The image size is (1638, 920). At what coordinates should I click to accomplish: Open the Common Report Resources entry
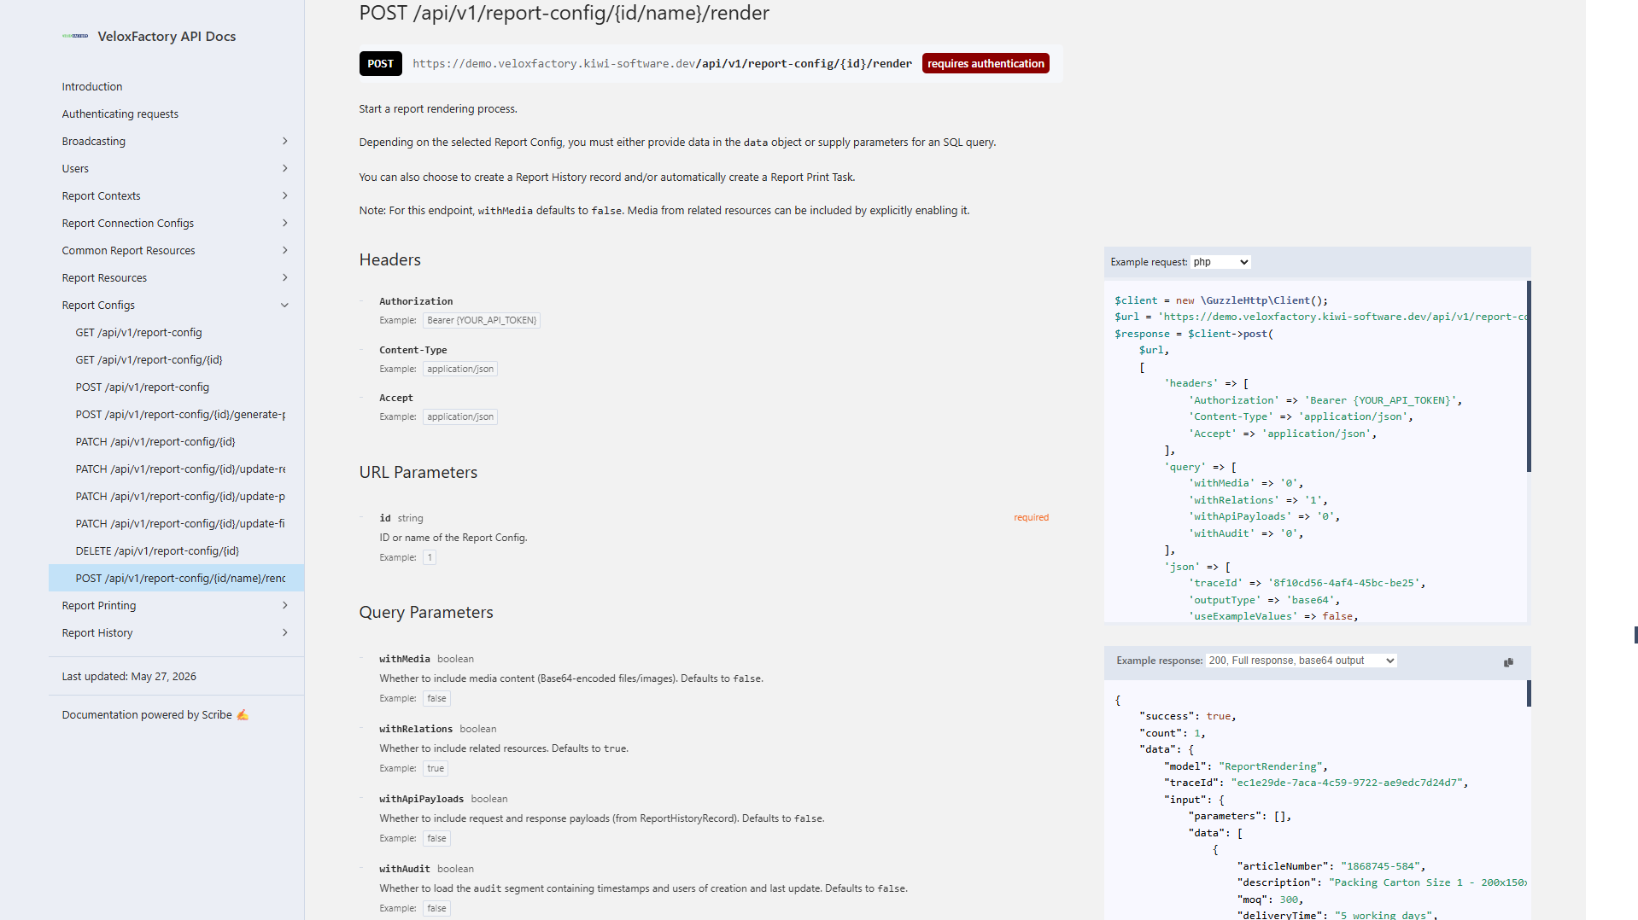click(x=129, y=250)
